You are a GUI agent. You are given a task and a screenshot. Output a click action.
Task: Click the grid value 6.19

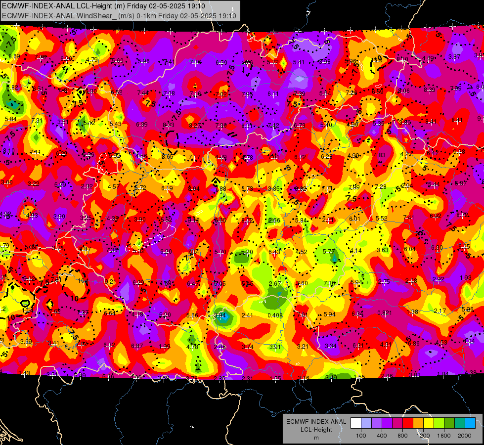tap(167, 188)
